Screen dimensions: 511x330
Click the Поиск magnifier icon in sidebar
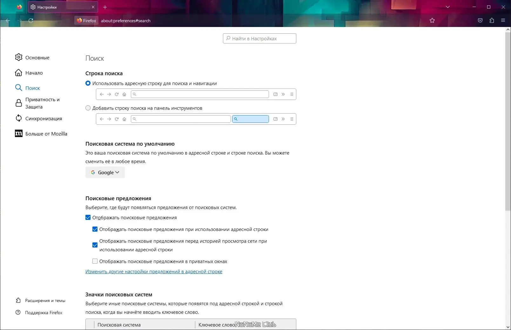19,88
